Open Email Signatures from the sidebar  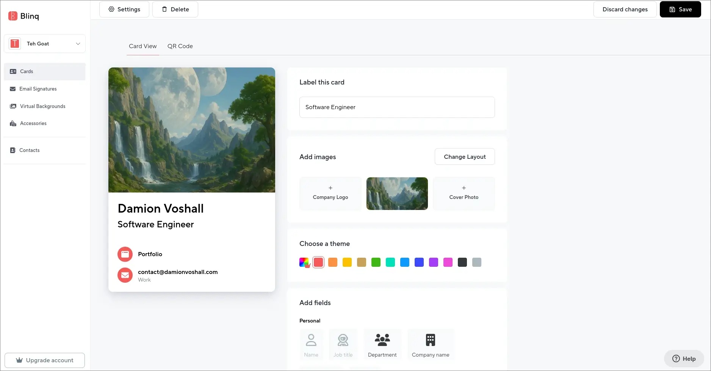tap(13, 89)
